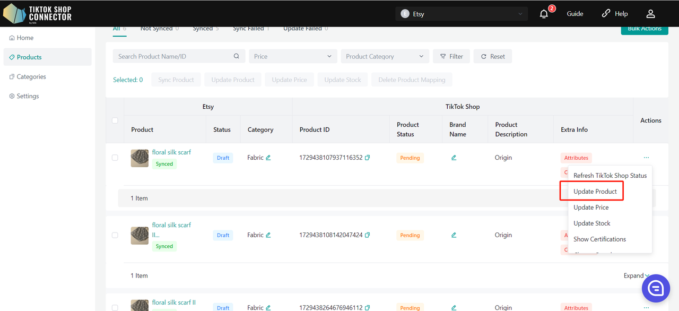
Task: Click the Origin text for product ending 116352
Action: (503, 158)
